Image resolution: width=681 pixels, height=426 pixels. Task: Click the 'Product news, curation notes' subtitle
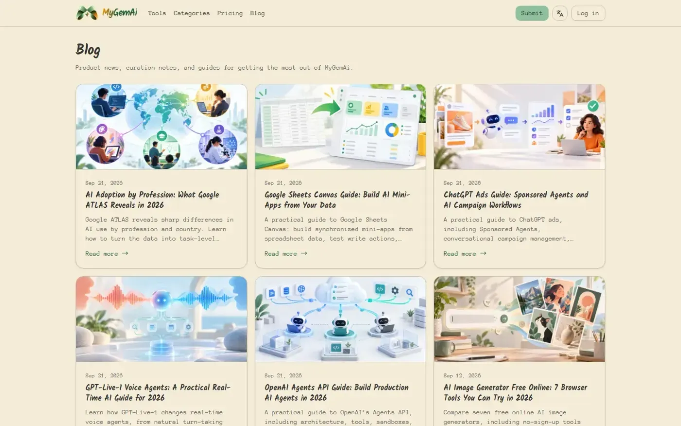[214, 68]
